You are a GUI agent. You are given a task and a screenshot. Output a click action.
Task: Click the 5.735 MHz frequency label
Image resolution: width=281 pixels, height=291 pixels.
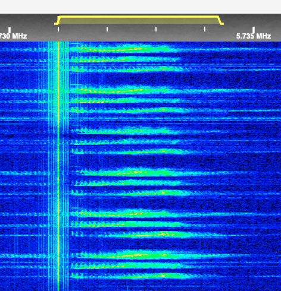254,36
